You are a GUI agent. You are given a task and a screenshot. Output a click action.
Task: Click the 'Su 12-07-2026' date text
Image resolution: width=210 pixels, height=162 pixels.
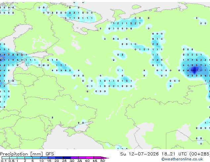(x=139, y=154)
